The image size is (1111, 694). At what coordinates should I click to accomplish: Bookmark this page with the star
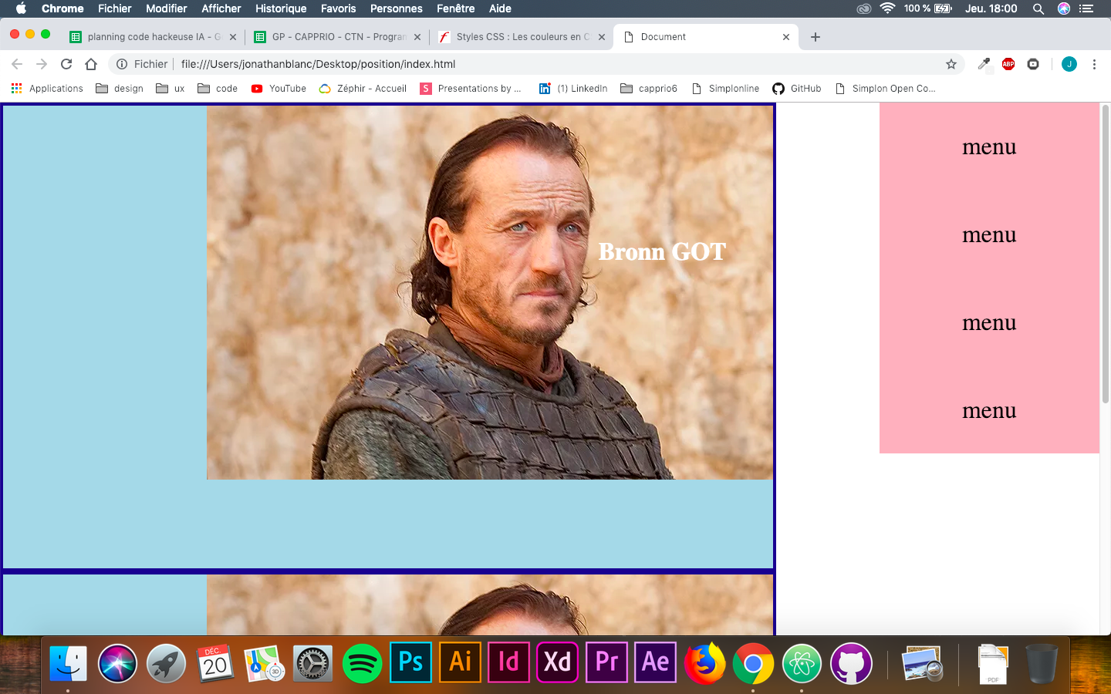point(951,64)
